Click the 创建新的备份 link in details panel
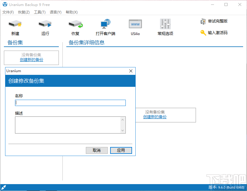The width and height of the screenshot is (247, 191). 155,117
